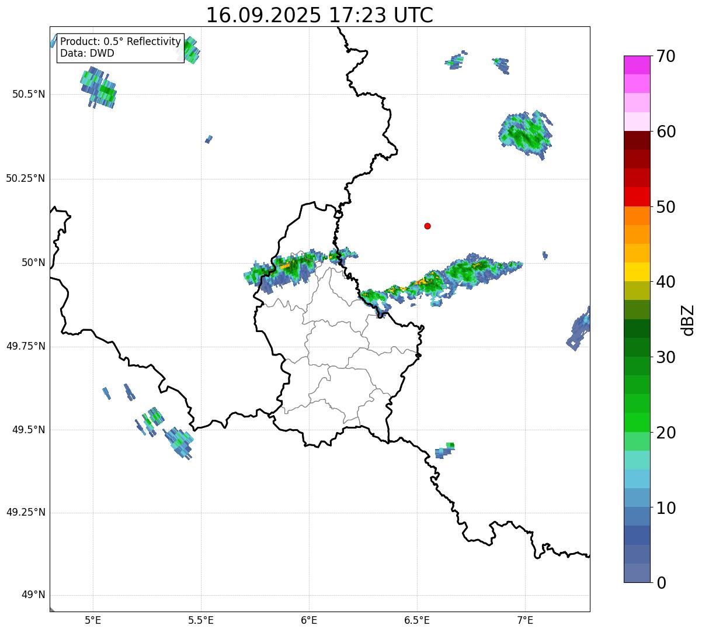Click the "6.5°E" longitude label
The image size is (702, 632).
[x=417, y=620]
